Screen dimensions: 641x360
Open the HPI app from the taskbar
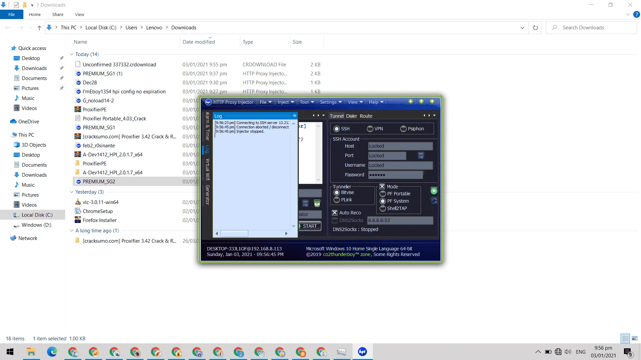pos(362,352)
